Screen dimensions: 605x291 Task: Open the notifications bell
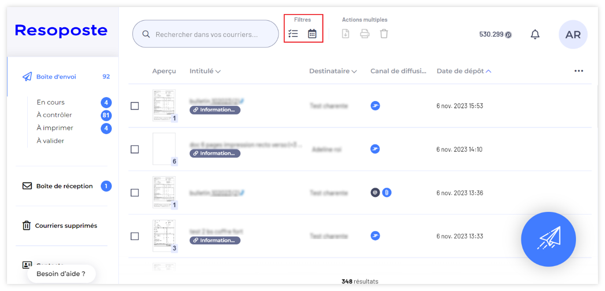point(535,34)
